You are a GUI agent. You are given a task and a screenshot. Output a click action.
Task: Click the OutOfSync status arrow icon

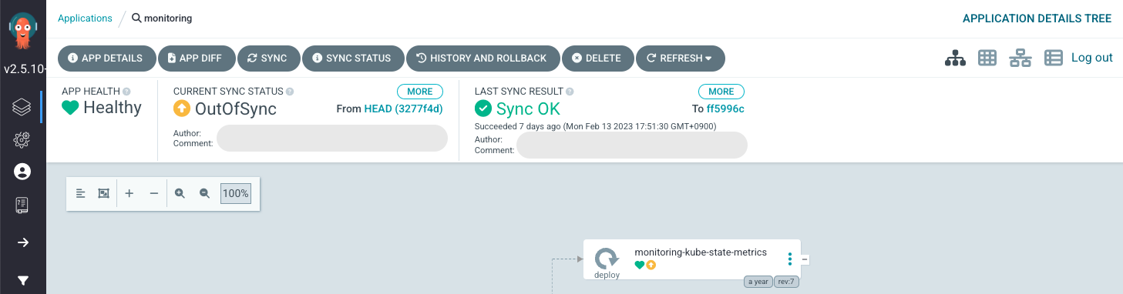pos(182,109)
